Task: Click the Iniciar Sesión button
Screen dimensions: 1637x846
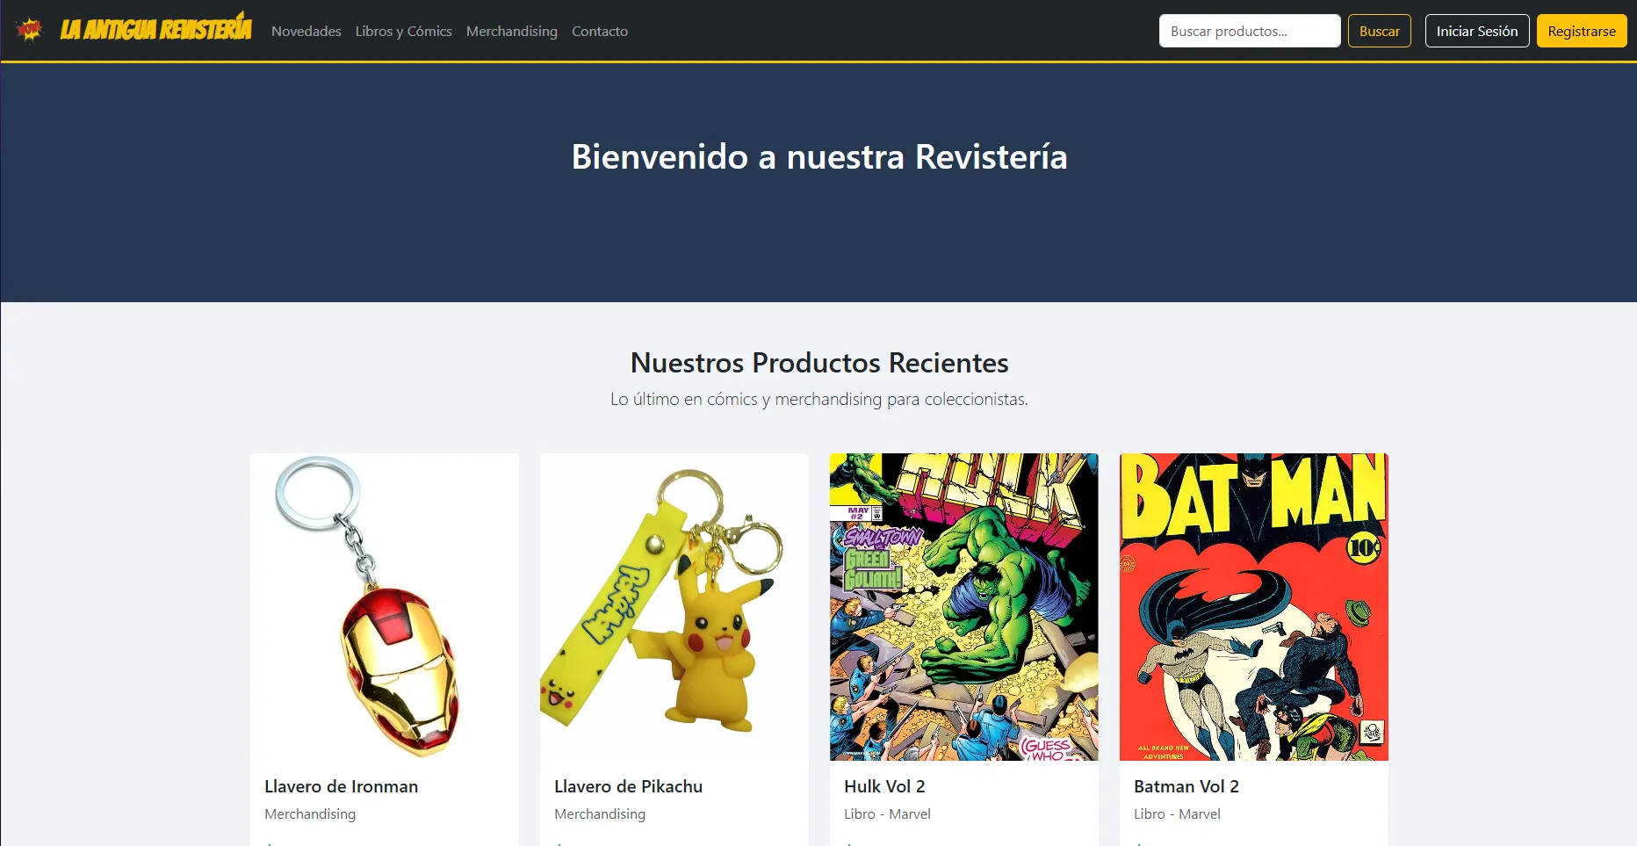Action: coord(1476,32)
